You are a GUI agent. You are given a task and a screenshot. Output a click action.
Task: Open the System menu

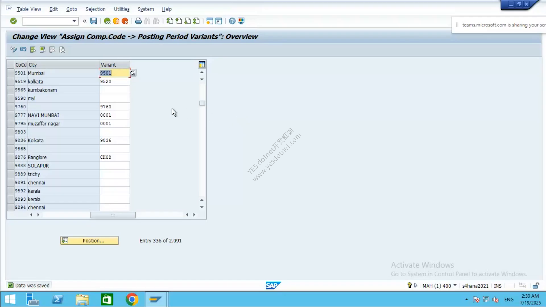(146, 9)
